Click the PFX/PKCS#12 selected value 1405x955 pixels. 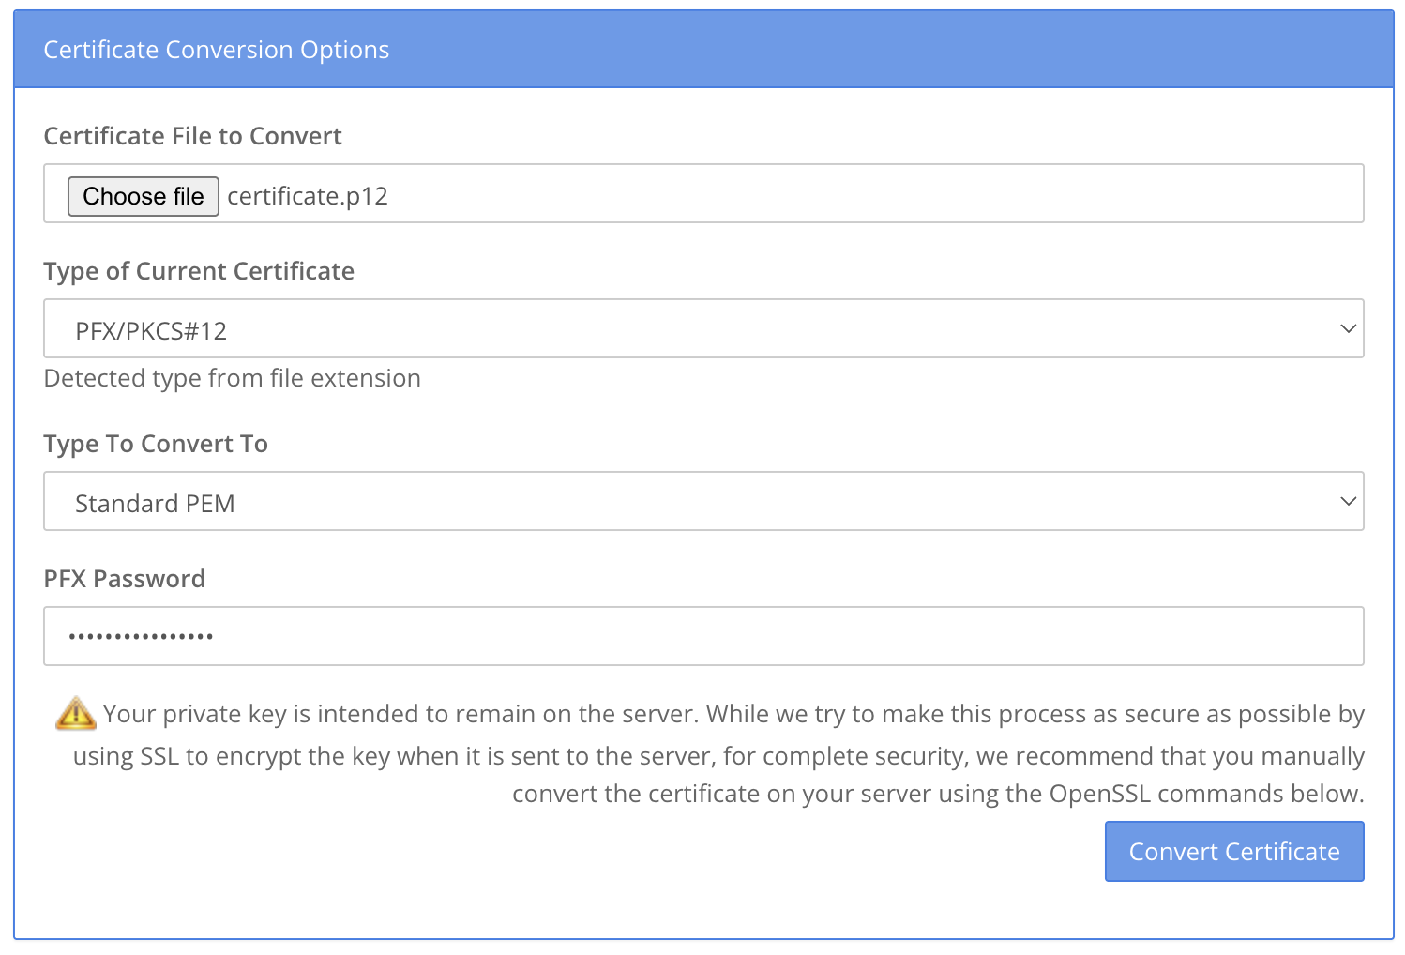[x=153, y=329]
